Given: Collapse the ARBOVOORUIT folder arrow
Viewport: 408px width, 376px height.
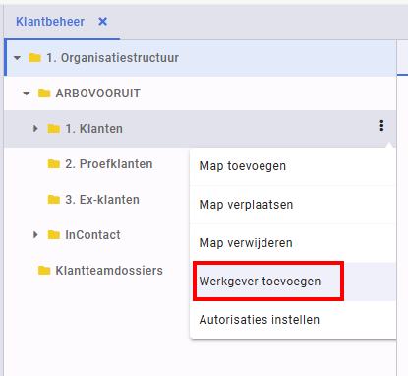Looking at the screenshot, I should pos(27,94).
